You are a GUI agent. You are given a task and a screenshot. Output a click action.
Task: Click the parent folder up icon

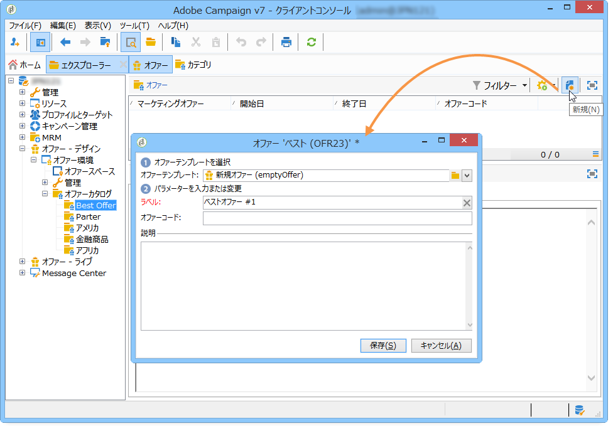pos(105,42)
